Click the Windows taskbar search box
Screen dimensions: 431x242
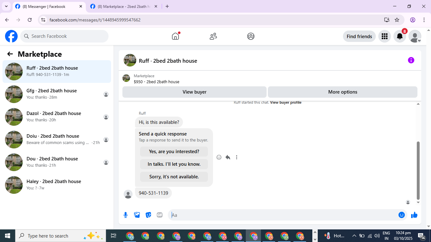click(60, 236)
